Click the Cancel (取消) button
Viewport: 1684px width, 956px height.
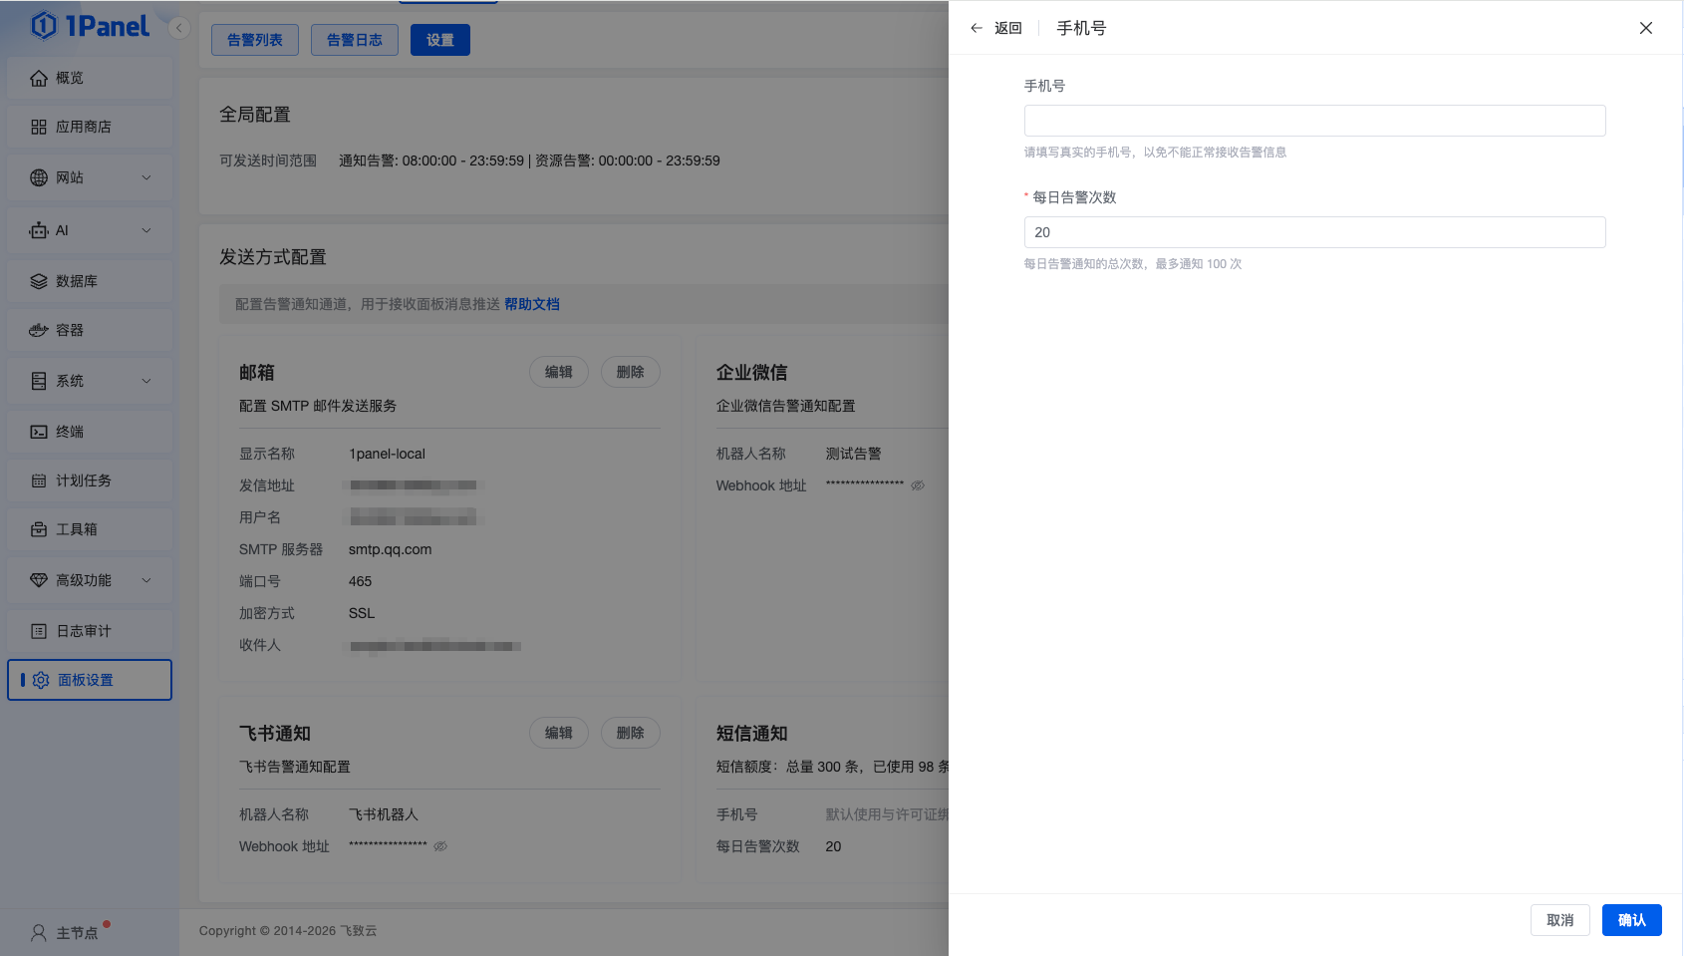1559,920
